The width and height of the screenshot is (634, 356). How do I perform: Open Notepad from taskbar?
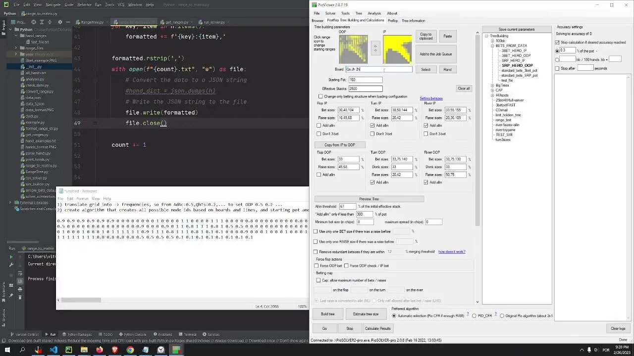[146, 350]
